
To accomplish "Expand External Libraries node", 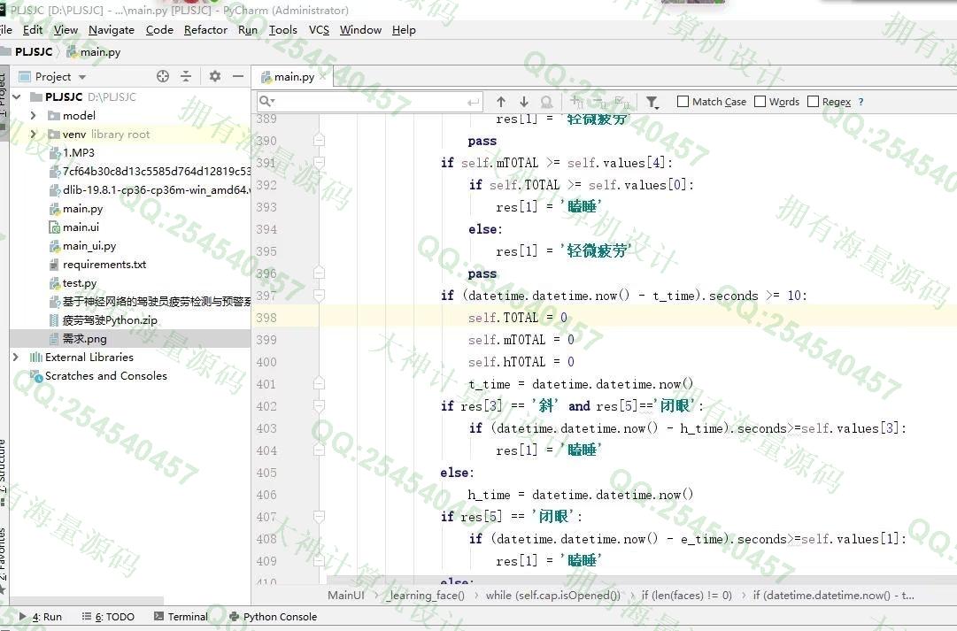I will pyautogui.click(x=16, y=357).
